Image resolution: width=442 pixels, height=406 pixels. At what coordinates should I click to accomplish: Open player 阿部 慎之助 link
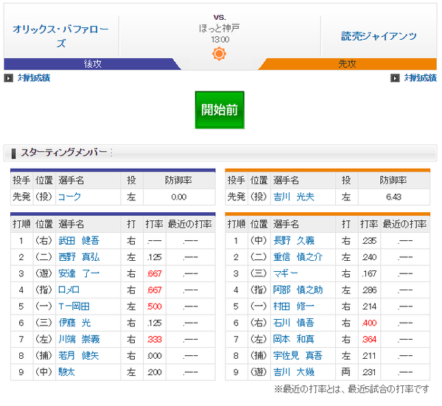[298, 290]
